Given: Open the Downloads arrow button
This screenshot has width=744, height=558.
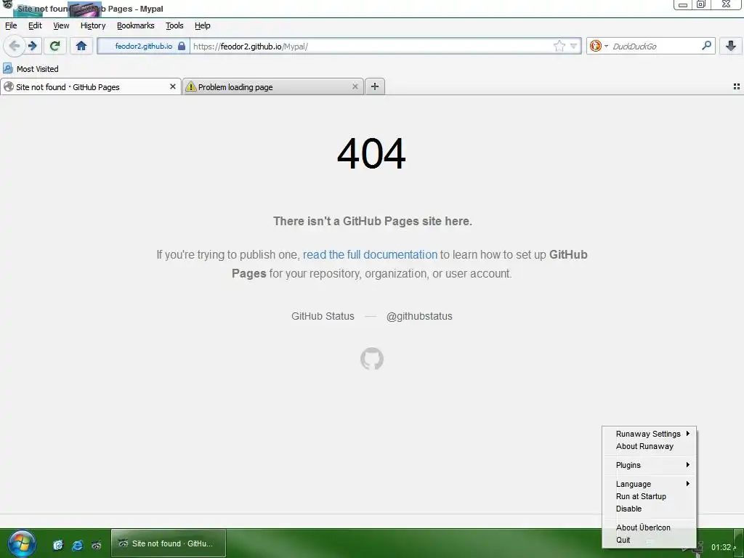Looking at the screenshot, I should pos(731,46).
